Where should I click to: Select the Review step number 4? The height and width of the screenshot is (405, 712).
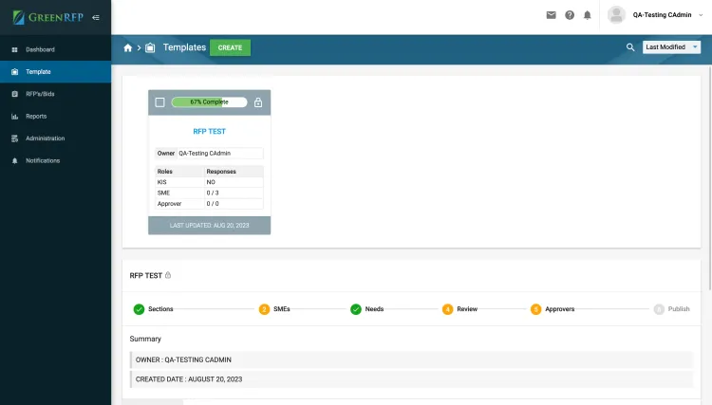447,309
